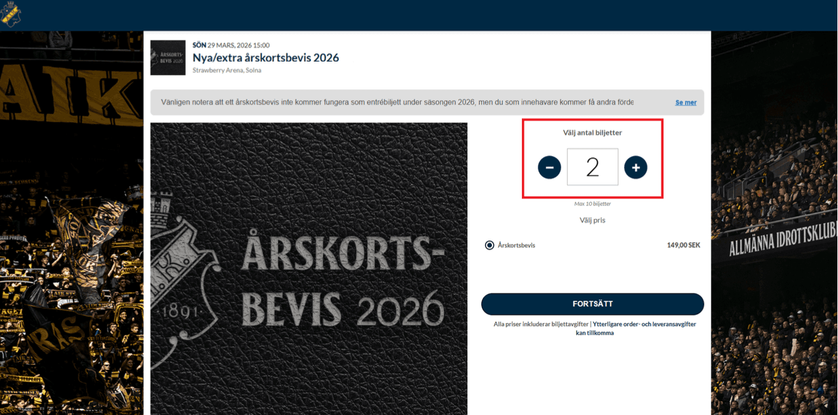Image resolution: width=838 pixels, height=415 pixels.
Task: View the large Årskortsbevis 2026 leather image
Action: (309, 268)
